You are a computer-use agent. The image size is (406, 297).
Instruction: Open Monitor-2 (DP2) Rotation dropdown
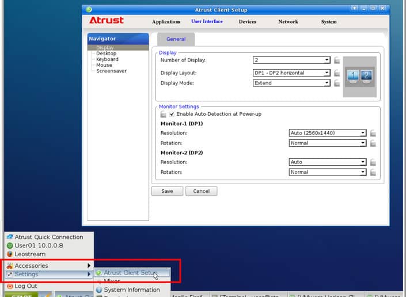point(328,172)
